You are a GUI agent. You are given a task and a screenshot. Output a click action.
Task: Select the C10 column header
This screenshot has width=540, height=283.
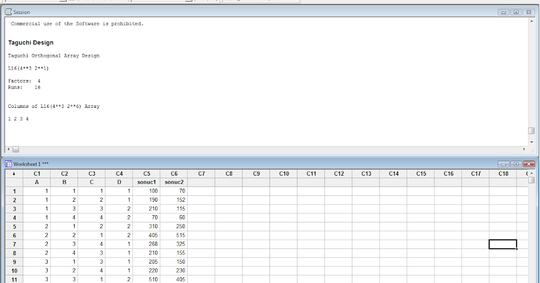284,173
